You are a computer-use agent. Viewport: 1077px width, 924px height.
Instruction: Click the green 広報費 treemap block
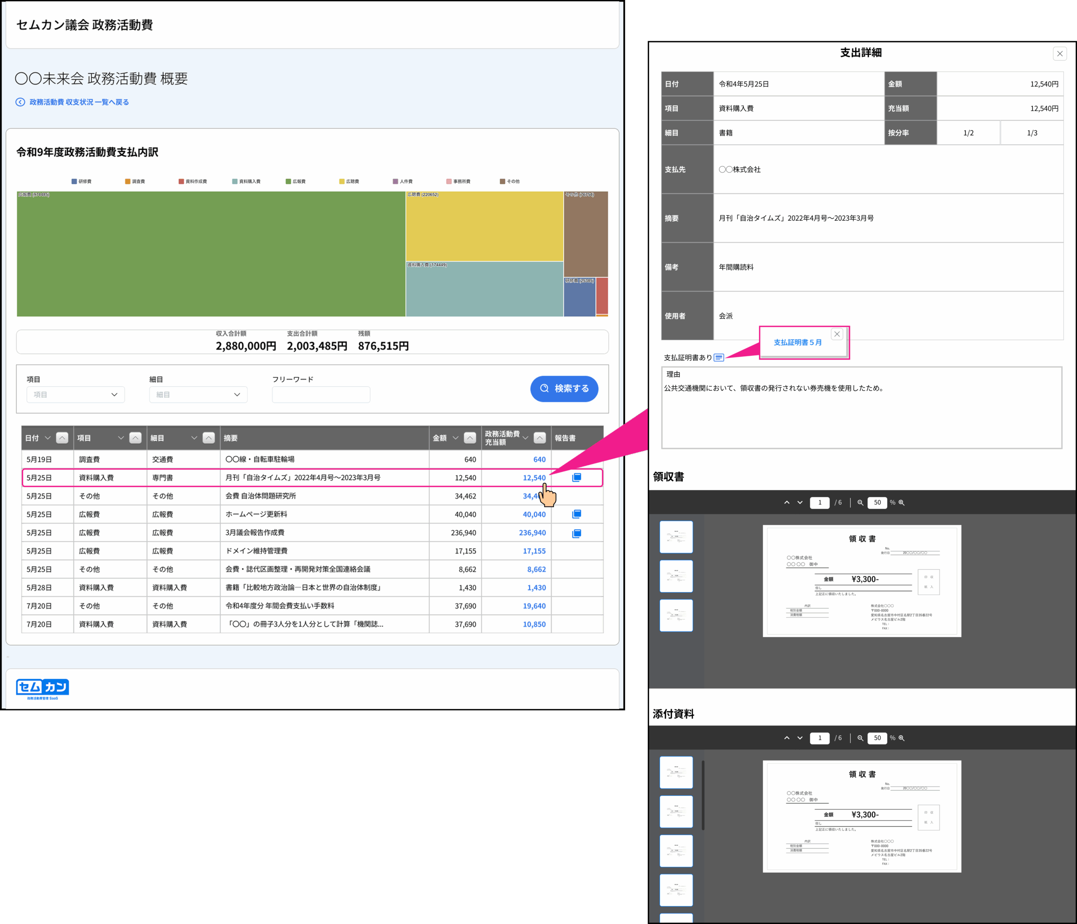pyautogui.click(x=210, y=254)
